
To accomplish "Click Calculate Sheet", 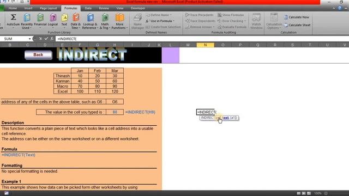I will pos(297,25).
